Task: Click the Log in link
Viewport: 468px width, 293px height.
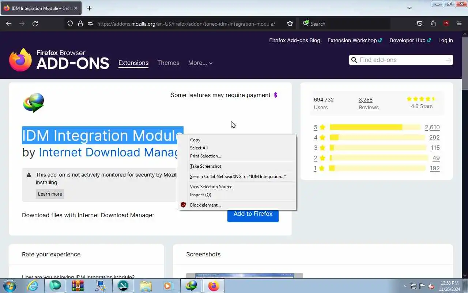Action: coord(446,40)
